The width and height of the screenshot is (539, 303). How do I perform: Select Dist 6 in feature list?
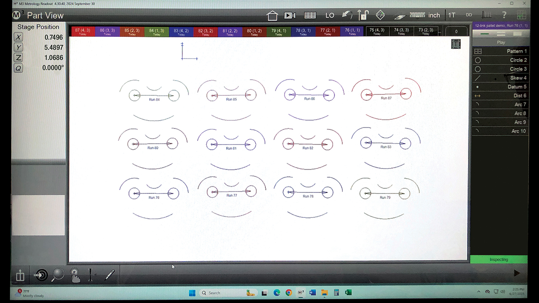click(500, 95)
